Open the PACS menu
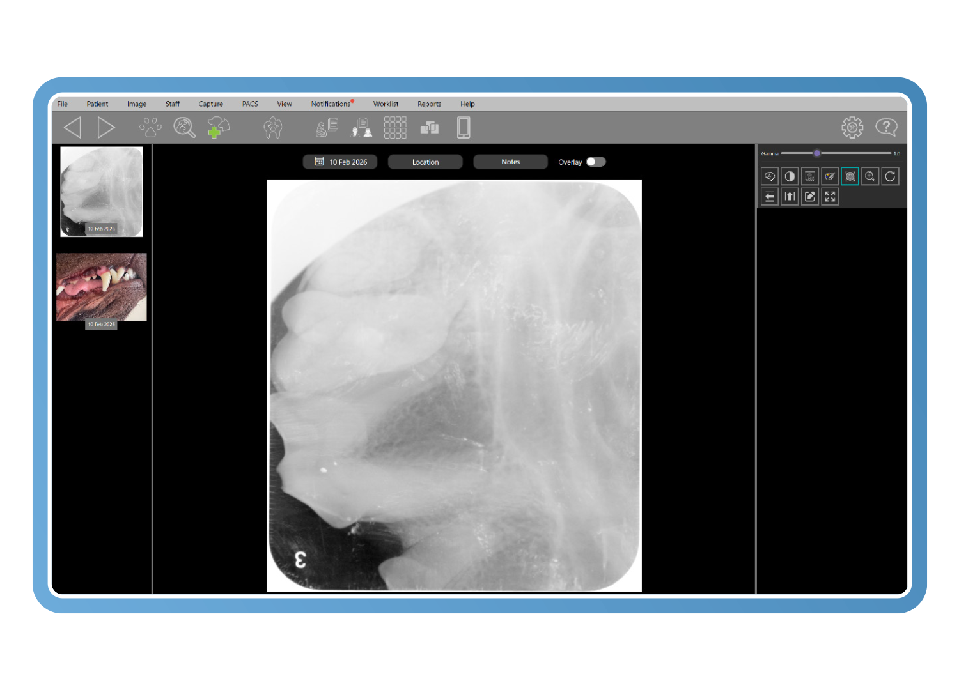Viewport: 959px width, 690px height. [250, 103]
